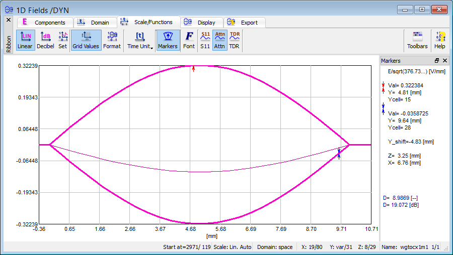Open the Toolbars icon
Image resolution: width=453 pixels, height=255 pixels.
tap(417, 40)
